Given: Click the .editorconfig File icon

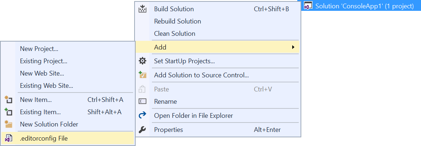Looking at the screenshot, I should click(x=8, y=138).
